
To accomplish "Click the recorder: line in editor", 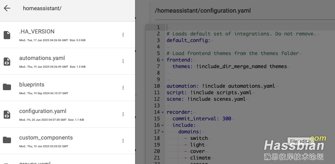I will point(180,112).
